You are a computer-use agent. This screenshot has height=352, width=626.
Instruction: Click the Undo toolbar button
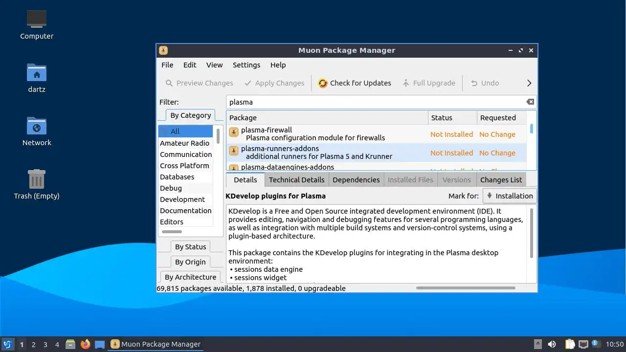[x=485, y=83]
